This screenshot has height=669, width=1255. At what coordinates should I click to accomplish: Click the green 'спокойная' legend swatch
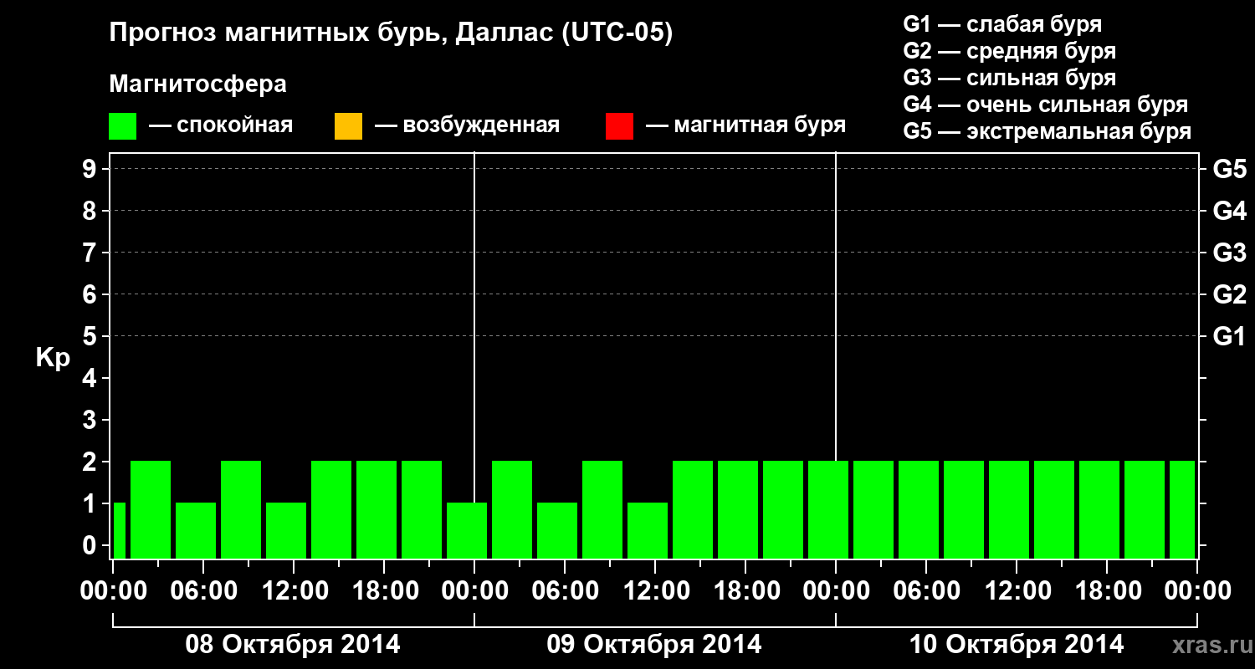[123, 126]
